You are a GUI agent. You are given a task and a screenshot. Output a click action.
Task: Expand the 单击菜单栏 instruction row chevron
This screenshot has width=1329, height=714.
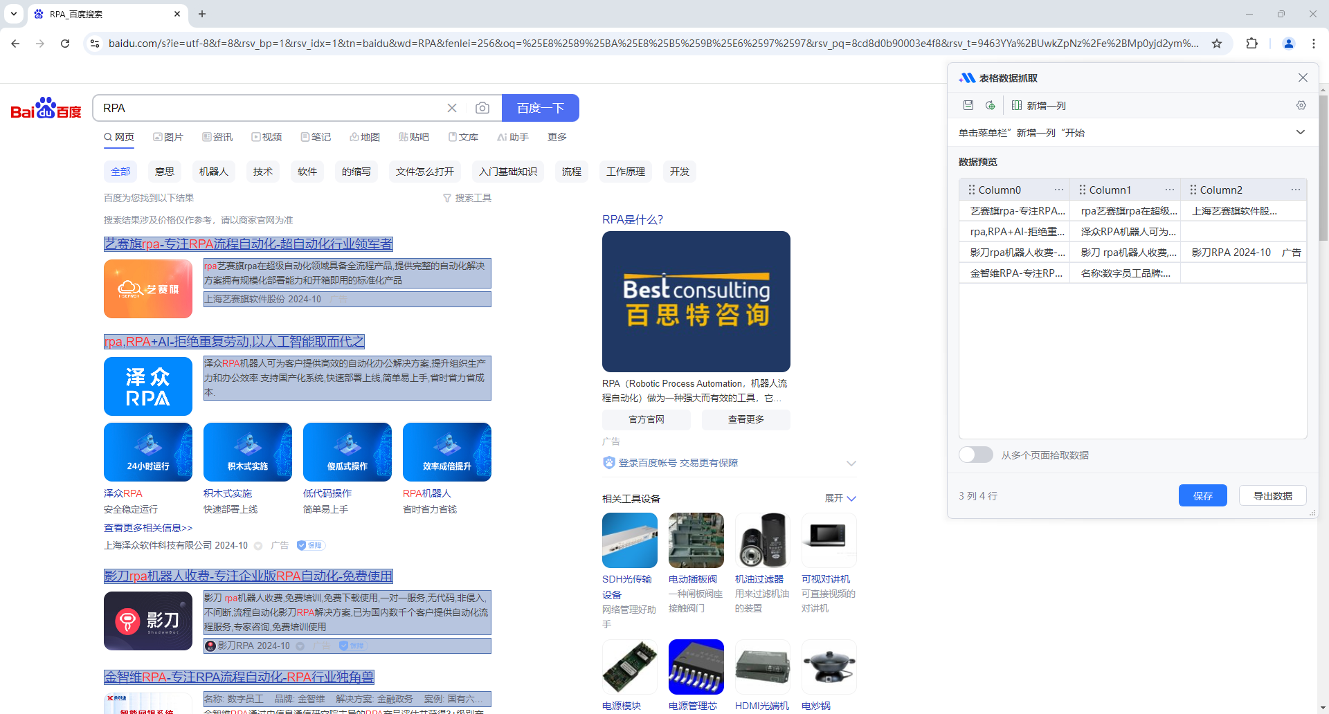pyautogui.click(x=1301, y=132)
